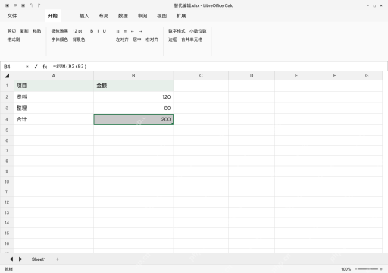Click the 居中 center button
This screenshot has height=273, width=388.
click(x=137, y=39)
